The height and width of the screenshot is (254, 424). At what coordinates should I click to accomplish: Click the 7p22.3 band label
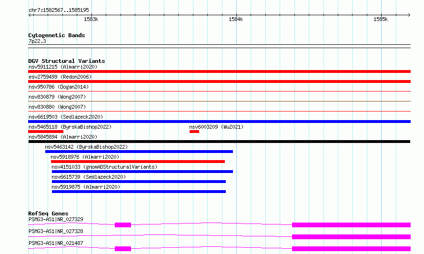click(37, 41)
